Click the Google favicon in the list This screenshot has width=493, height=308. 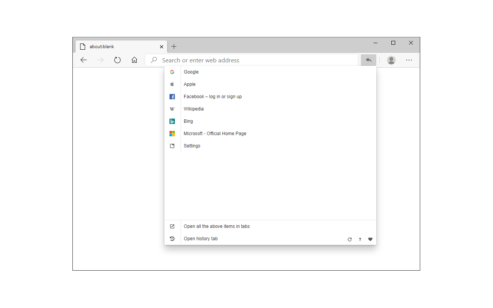(172, 72)
